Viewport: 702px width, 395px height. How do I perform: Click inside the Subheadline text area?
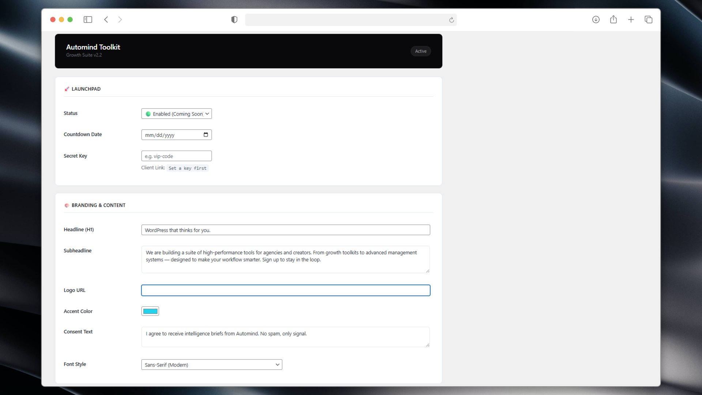286,259
